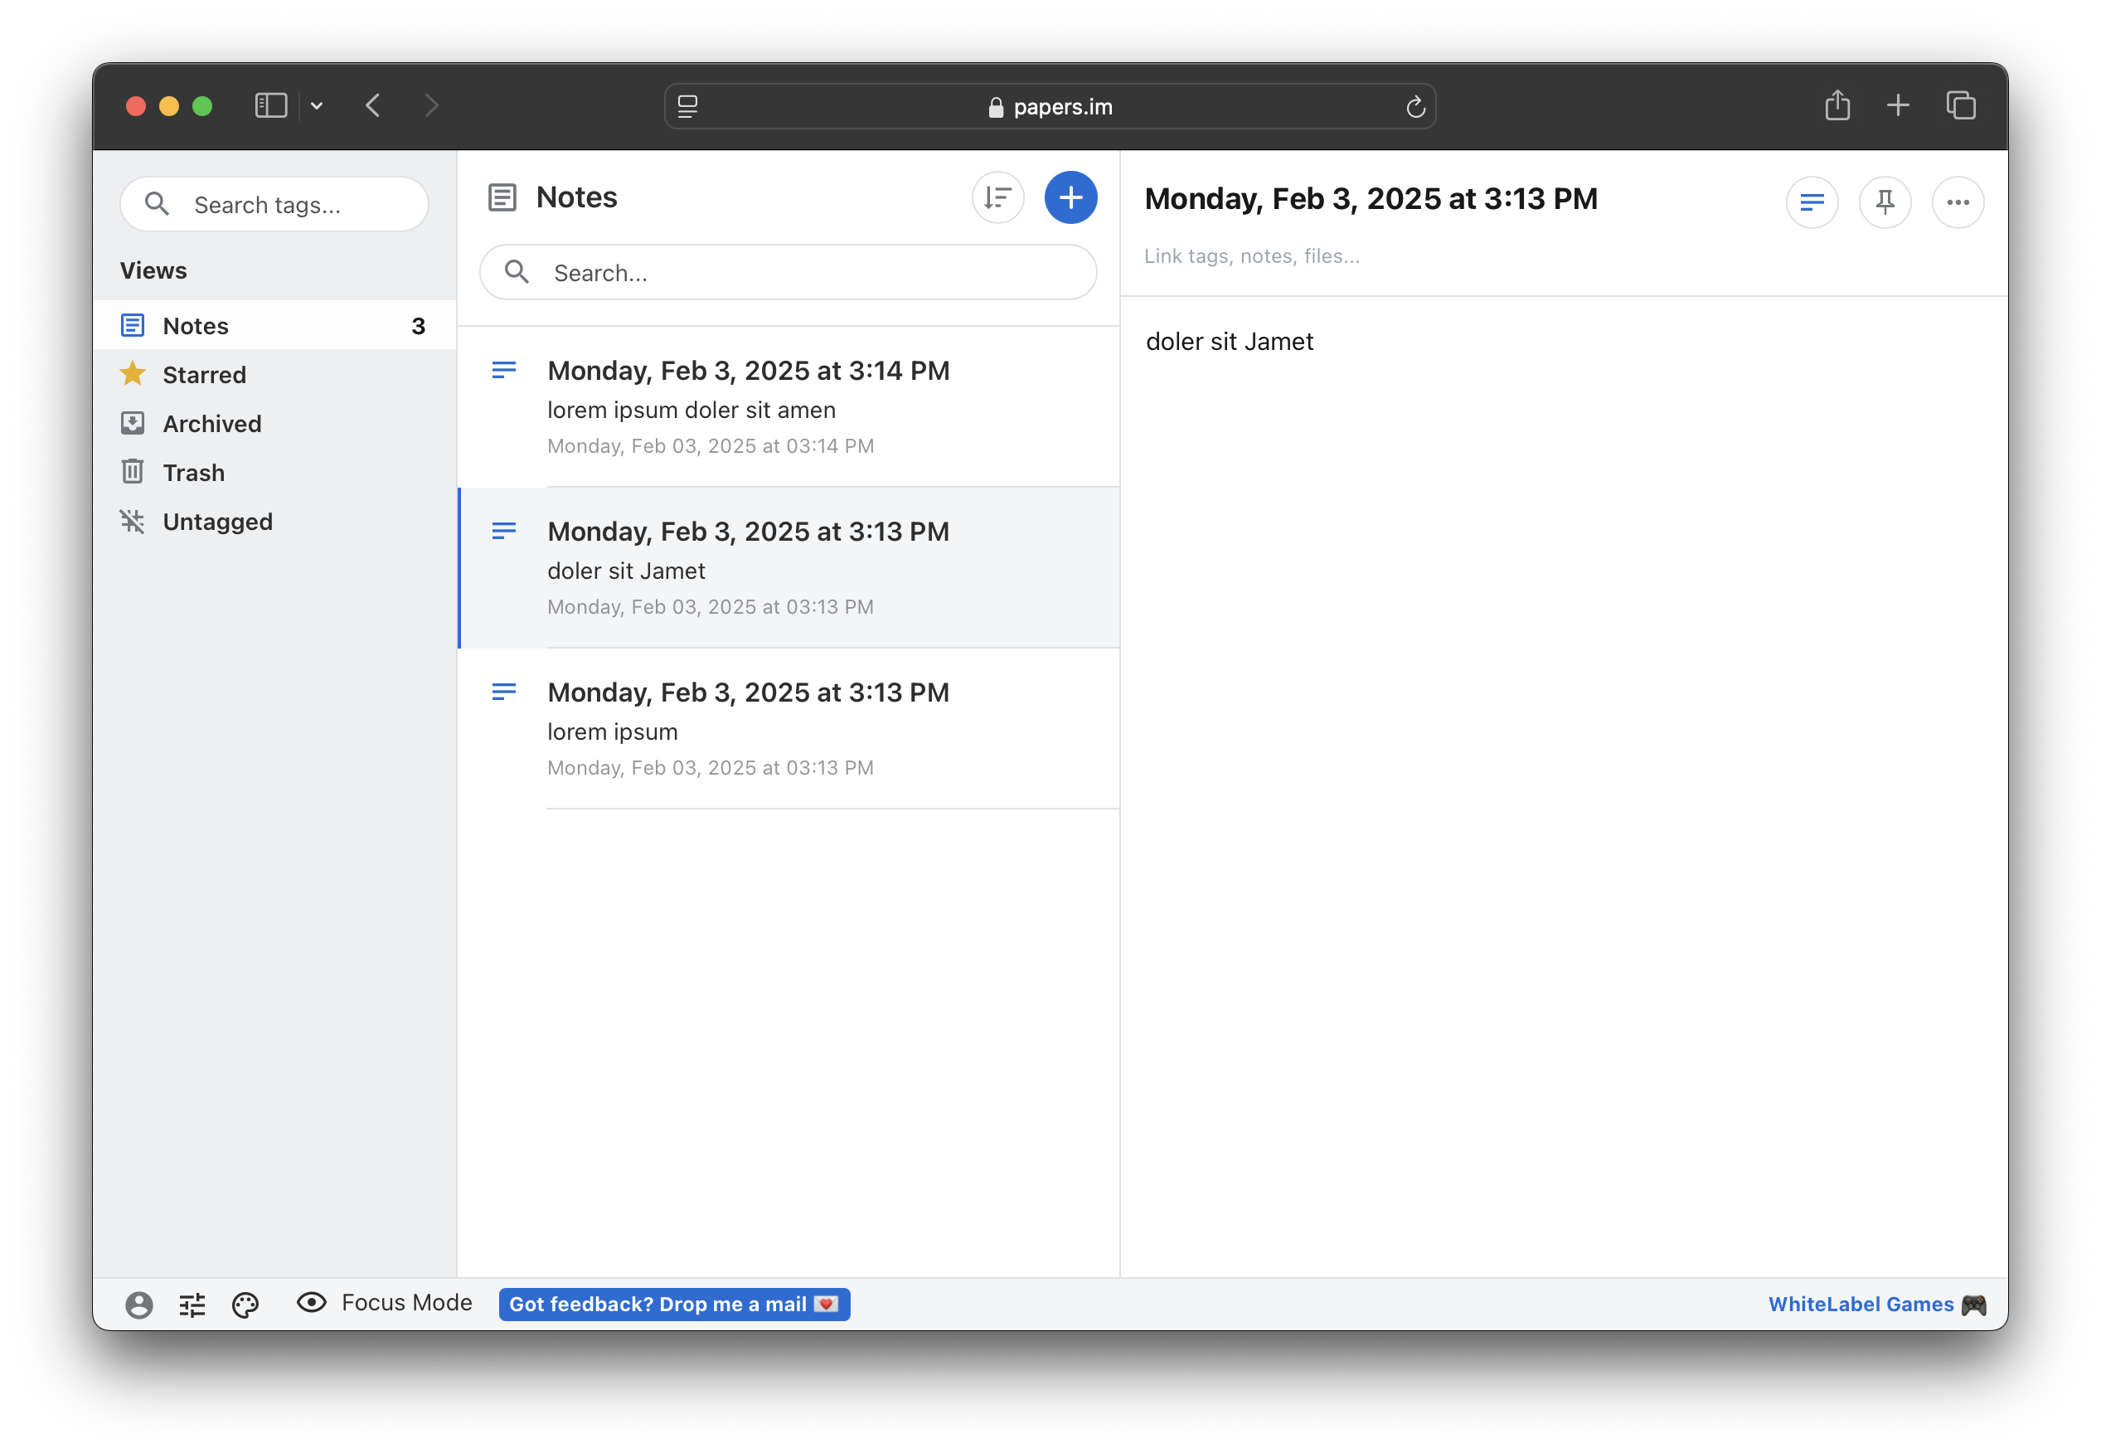Reload the papers.im page
Viewport: 2101px width, 1453px height.
click(1415, 108)
